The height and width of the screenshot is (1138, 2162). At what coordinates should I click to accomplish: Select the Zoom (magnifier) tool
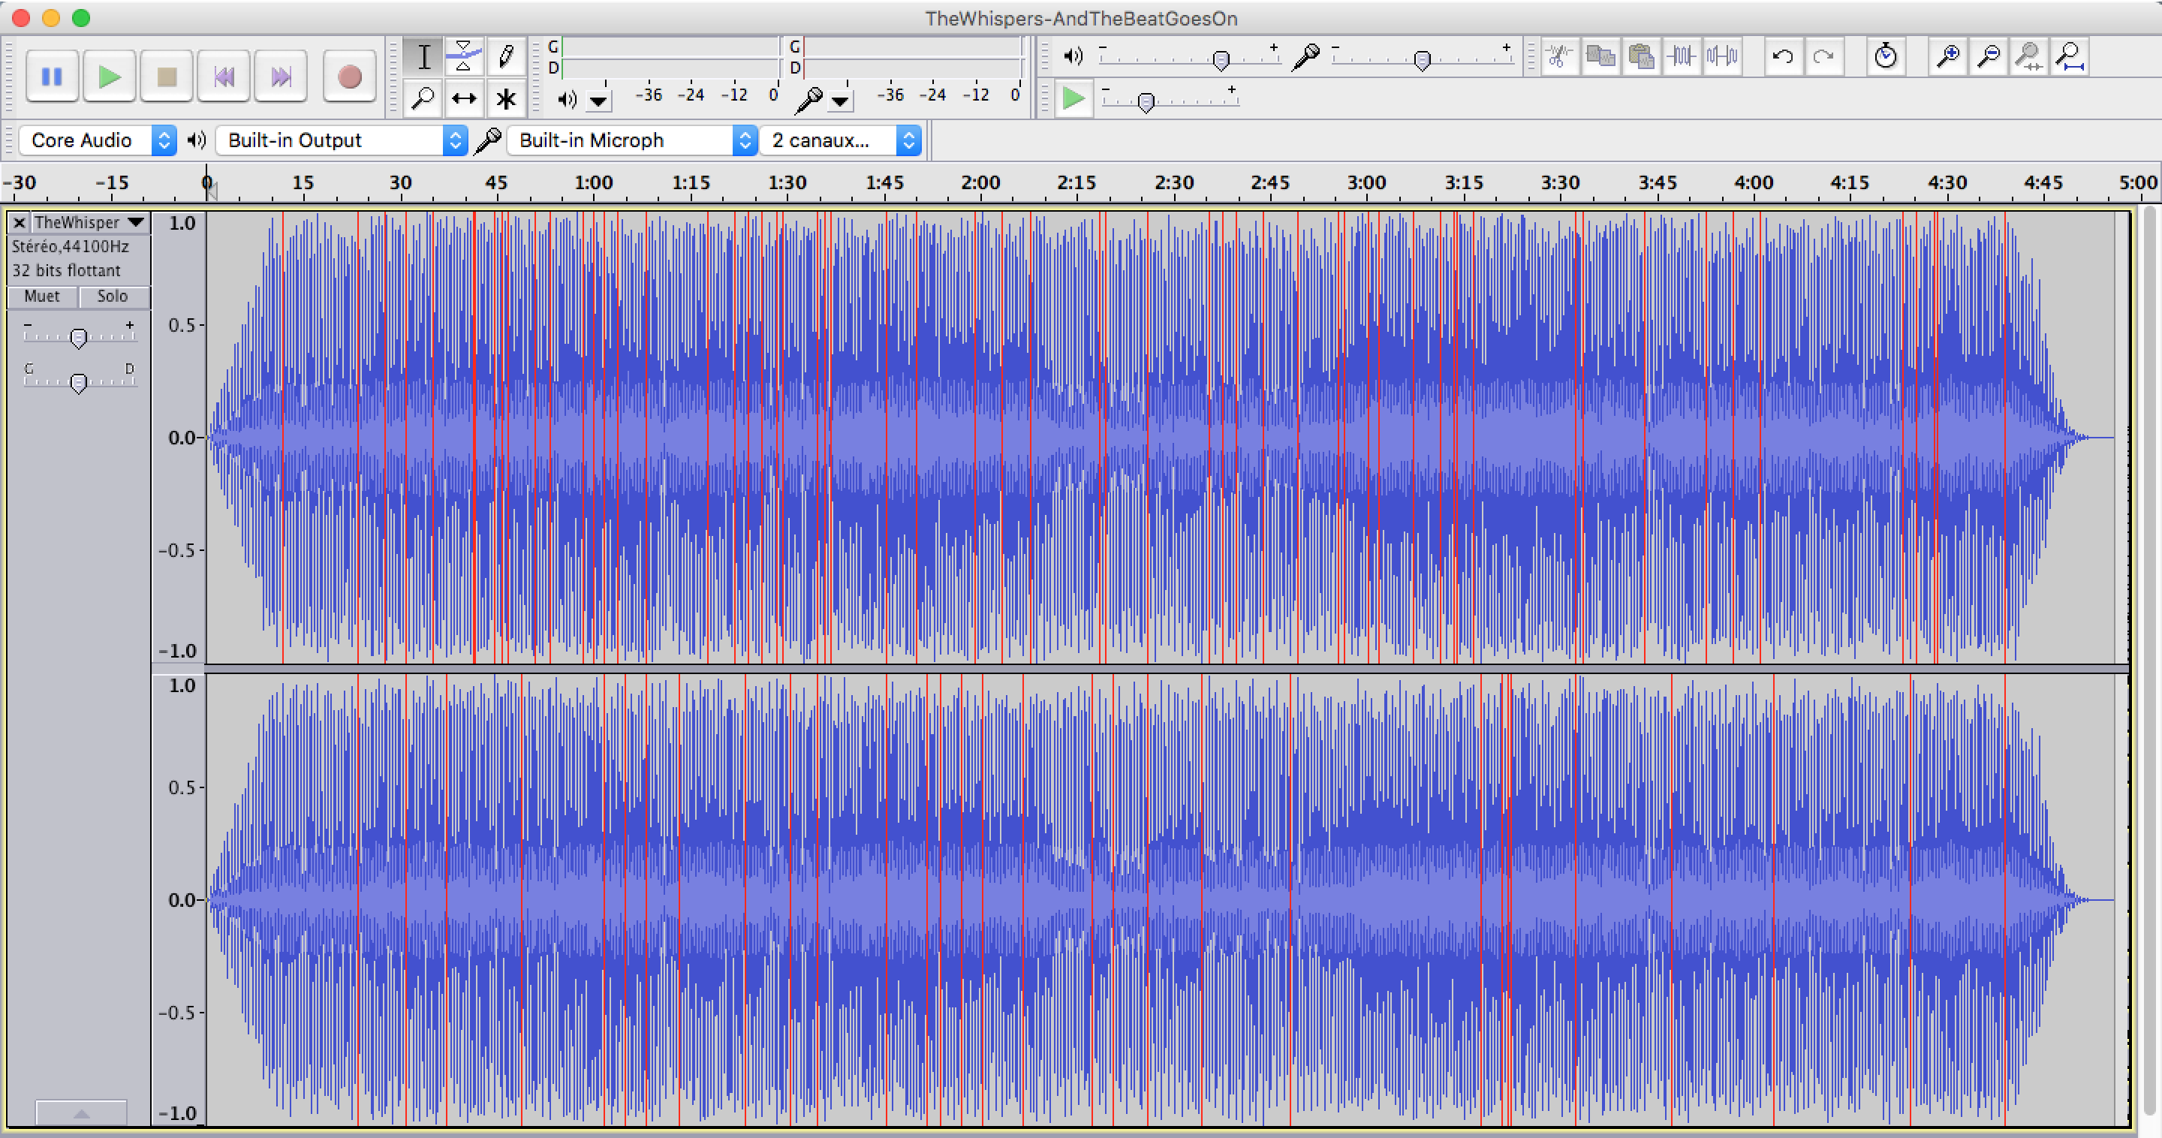424,99
